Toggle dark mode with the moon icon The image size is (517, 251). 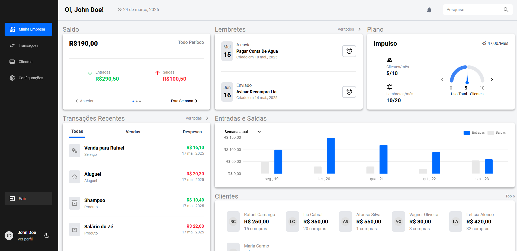47,236
